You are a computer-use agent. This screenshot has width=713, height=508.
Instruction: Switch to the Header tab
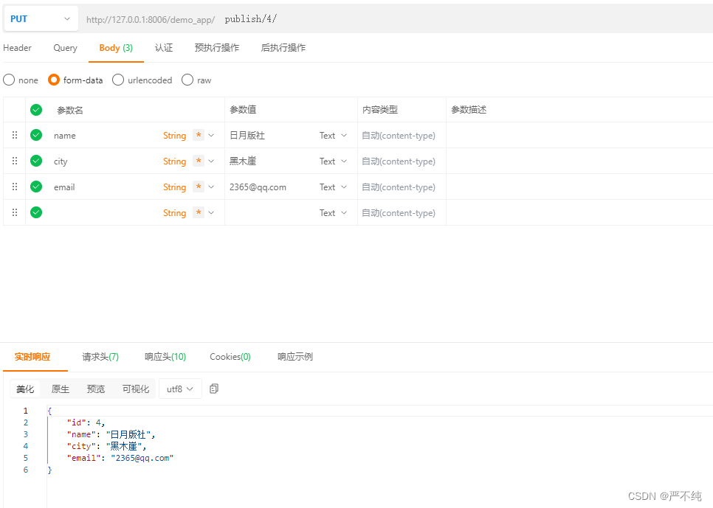(17, 48)
